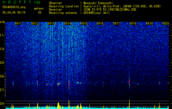
Task: Click the red meteor echo near 0912
Action: tap(37, 83)
